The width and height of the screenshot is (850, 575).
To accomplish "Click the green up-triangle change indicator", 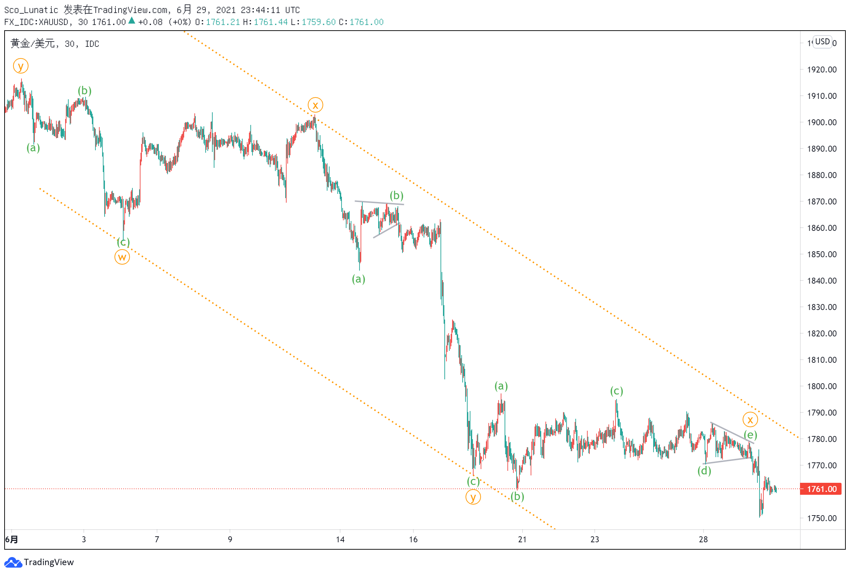I will point(132,21).
